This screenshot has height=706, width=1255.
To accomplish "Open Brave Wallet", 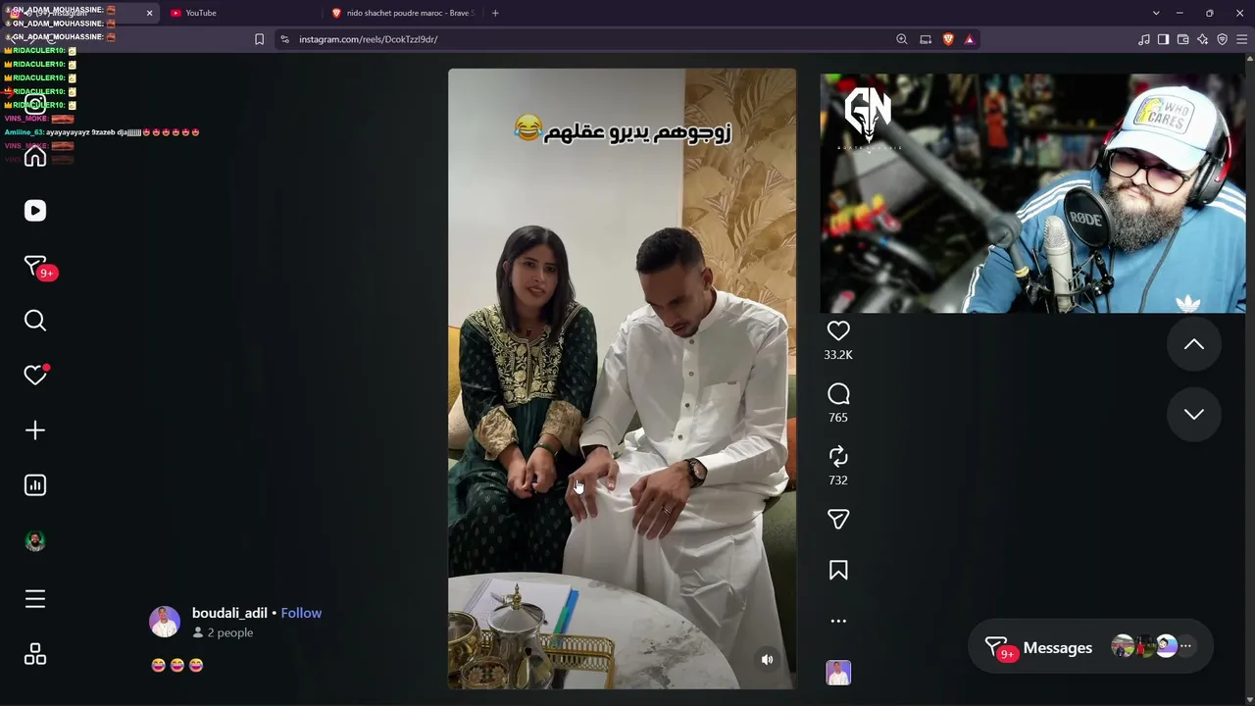I will coord(1183,39).
